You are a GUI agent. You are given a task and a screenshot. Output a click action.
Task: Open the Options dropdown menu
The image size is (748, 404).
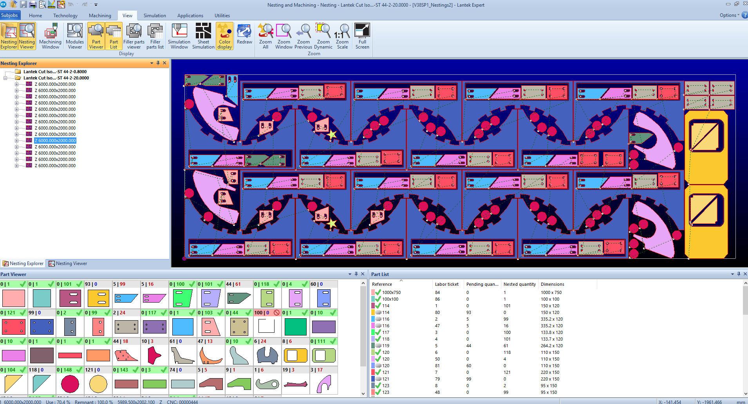click(x=729, y=15)
